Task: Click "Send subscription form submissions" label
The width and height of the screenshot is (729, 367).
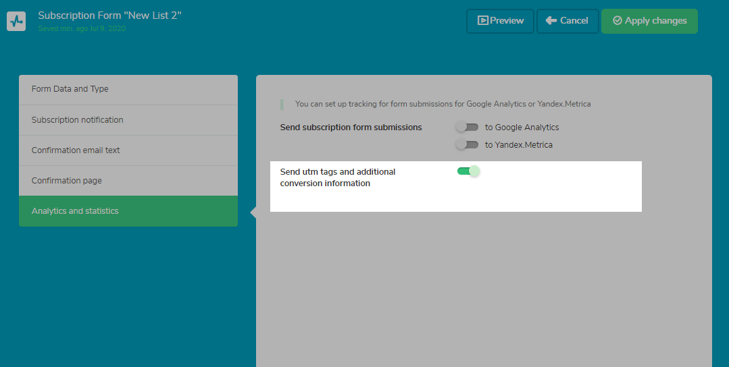Action: (x=351, y=127)
